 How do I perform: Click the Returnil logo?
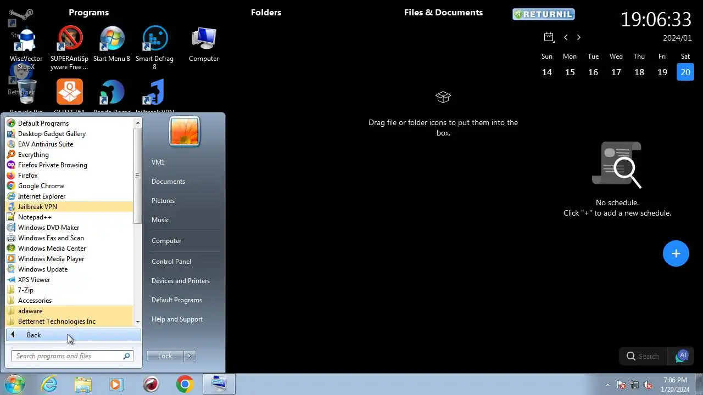(544, 14)
